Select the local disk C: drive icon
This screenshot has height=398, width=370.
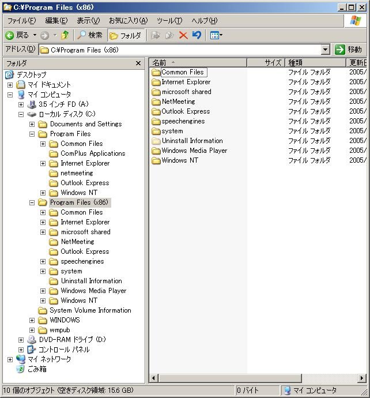tap(32, 114)
